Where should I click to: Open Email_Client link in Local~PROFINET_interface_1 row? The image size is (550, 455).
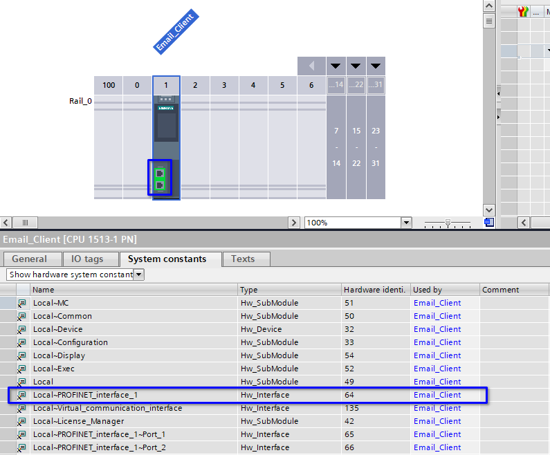point(437,395)
